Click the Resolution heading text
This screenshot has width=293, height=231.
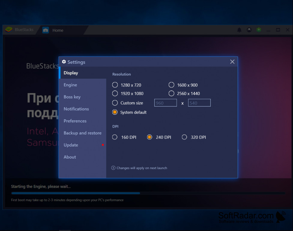pyautogui.click(x=122, y=74)
